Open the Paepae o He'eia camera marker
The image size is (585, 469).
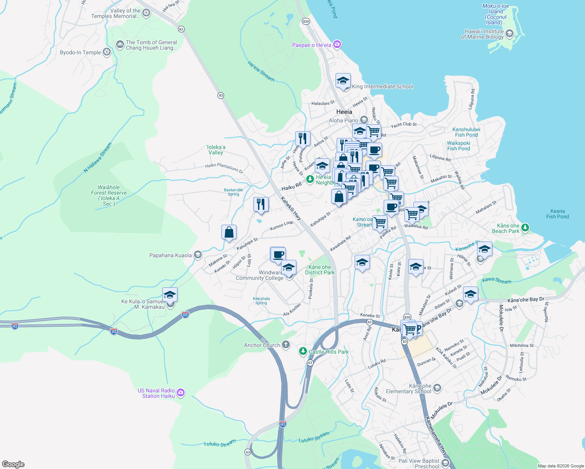pos(337,45)
